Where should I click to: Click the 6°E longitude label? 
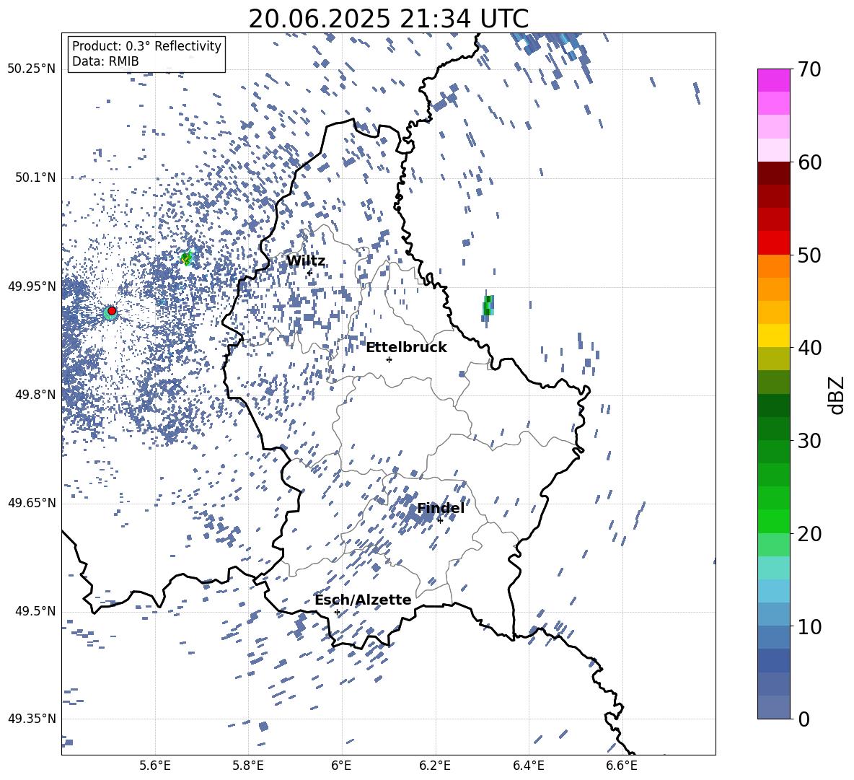pyautogui.click(x=341, y=766)
